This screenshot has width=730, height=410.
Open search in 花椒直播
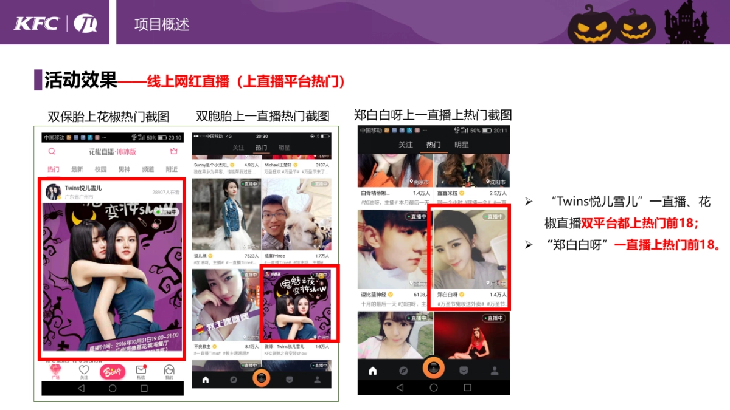click(52, 151)
